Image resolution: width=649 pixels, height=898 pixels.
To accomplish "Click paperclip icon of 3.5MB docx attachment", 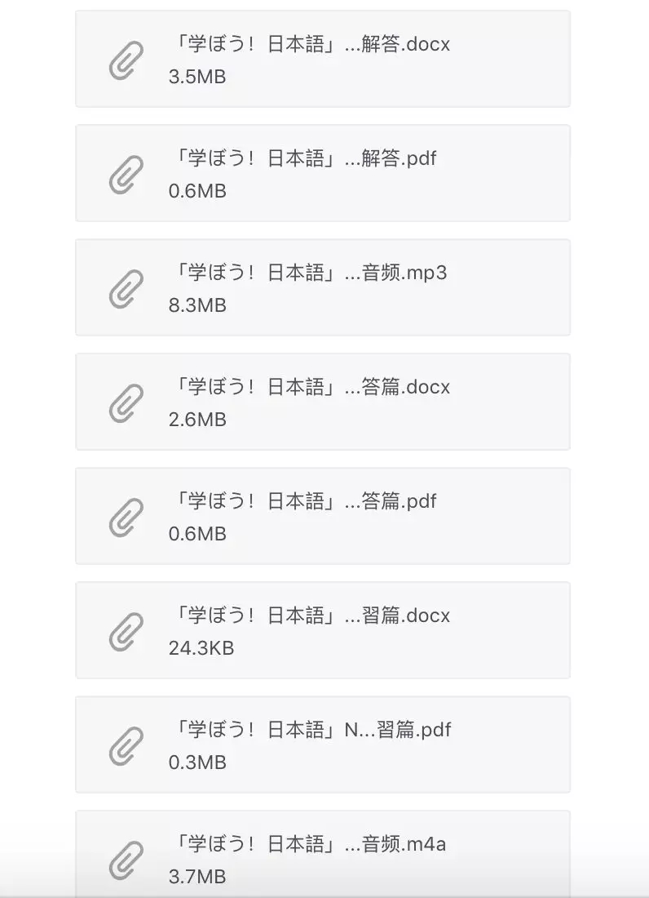I will [x=126, y=60].
